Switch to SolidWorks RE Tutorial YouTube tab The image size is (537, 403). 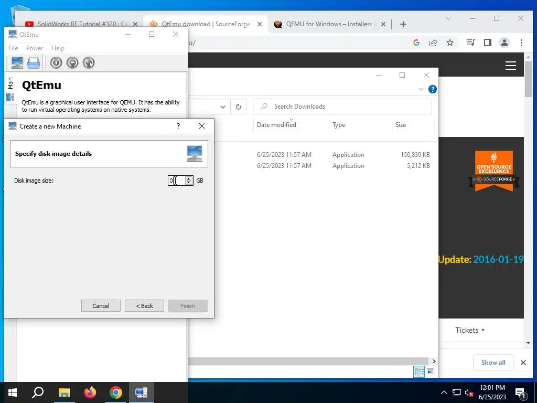[x=82, y=24]
